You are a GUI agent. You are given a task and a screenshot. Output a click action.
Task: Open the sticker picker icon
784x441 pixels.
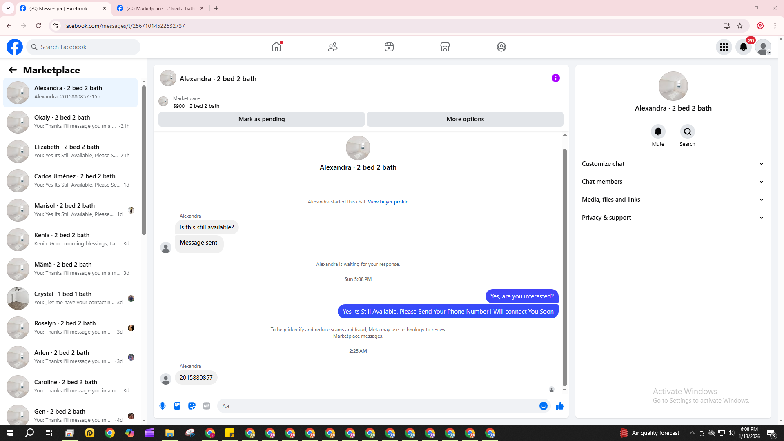coord(192,406)
